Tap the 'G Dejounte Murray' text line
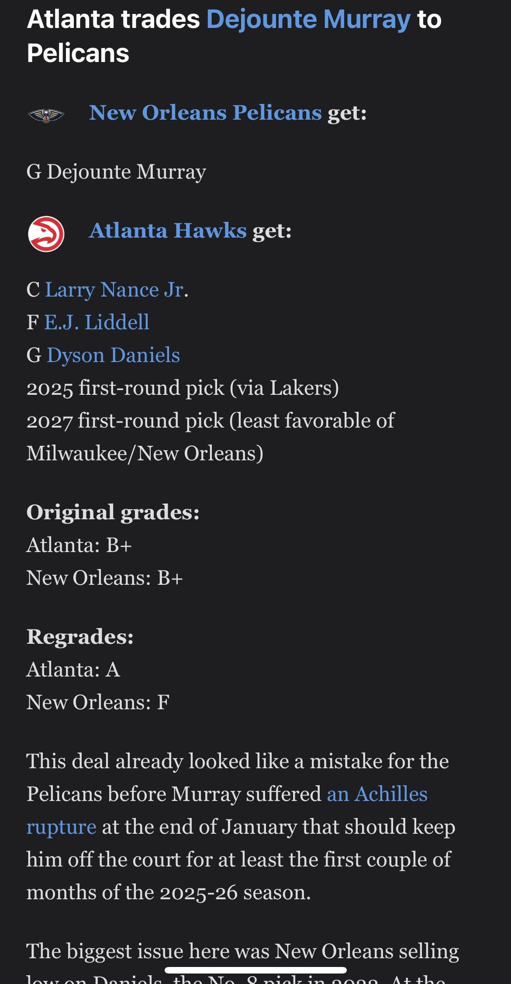511x984 pixels. (x=116, y=172)
